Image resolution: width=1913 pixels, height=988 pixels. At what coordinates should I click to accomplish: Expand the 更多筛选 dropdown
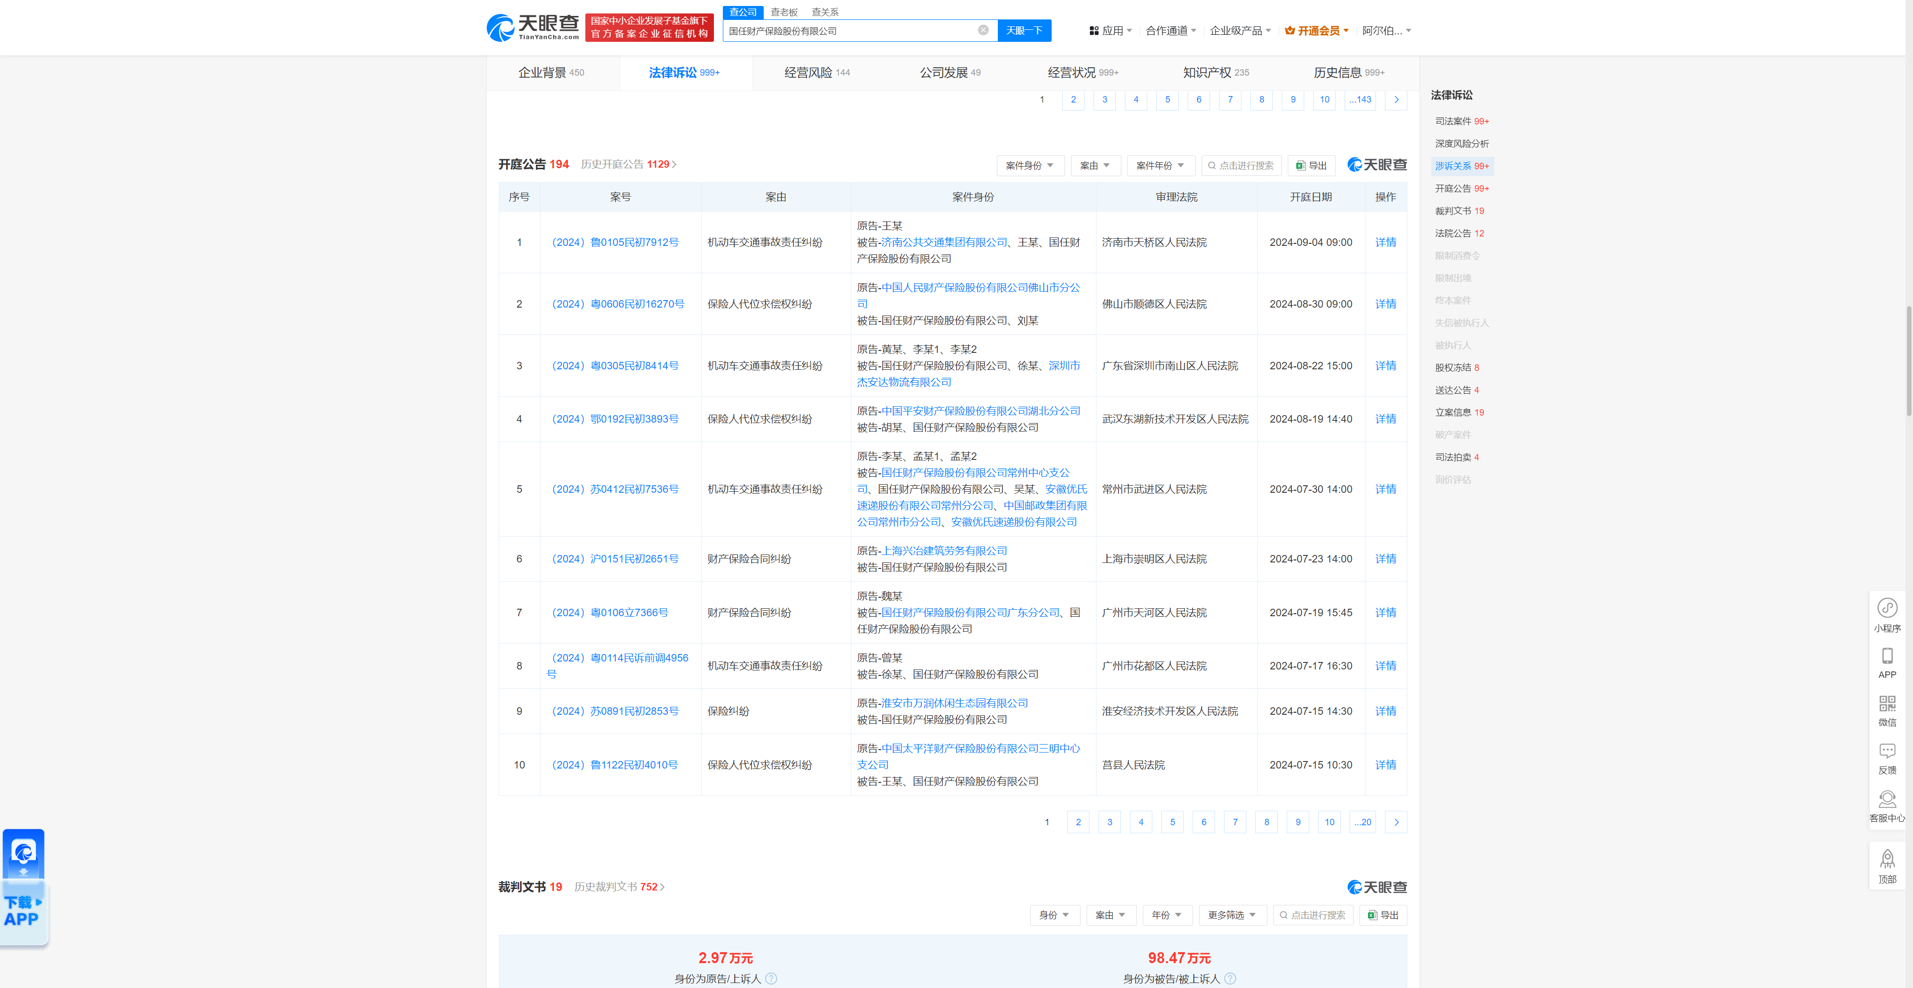point(1232,914)
